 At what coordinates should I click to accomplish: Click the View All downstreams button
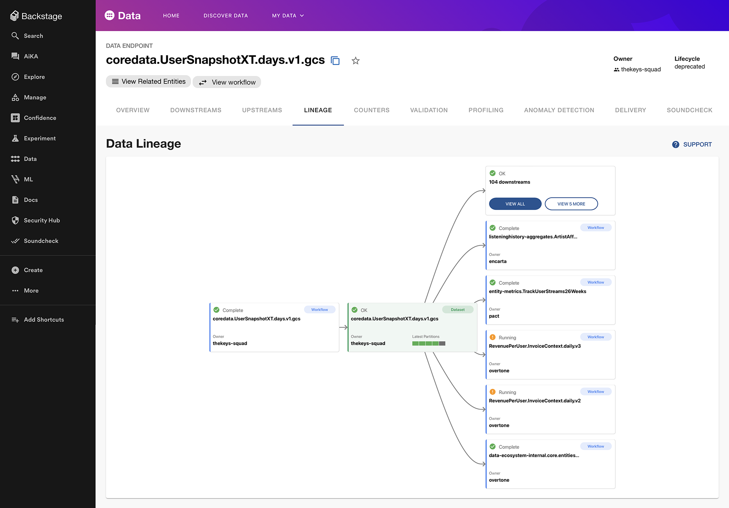point(515,204)
